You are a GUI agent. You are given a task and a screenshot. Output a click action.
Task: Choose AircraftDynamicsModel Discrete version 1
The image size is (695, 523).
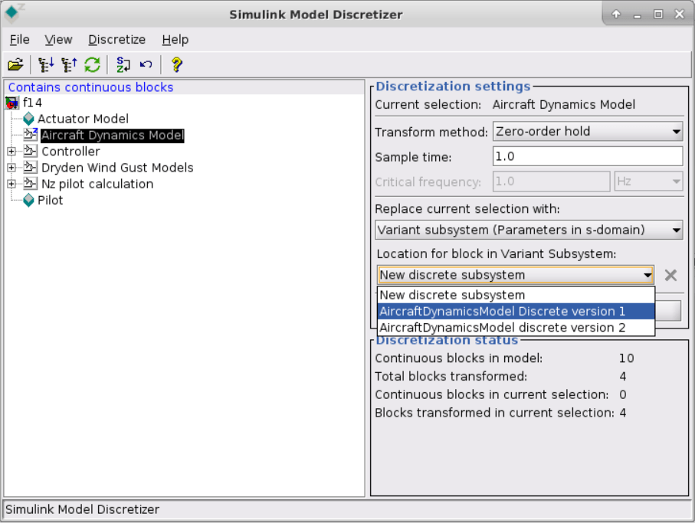pyautogui.click(x=516, y=312)
